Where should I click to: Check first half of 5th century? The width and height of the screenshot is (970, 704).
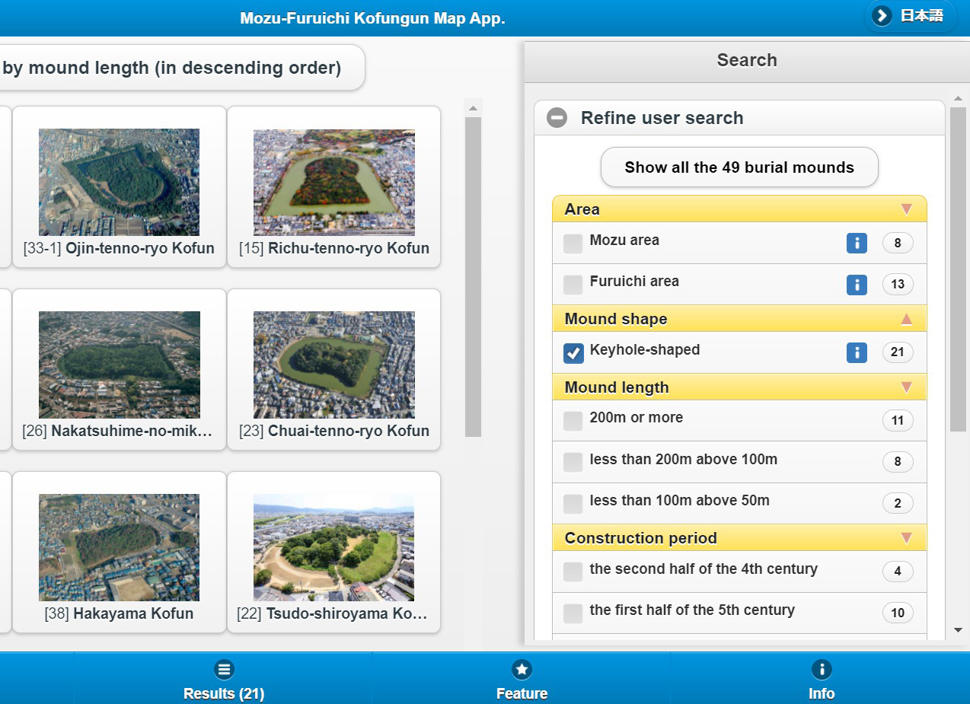tap(573, 613)
